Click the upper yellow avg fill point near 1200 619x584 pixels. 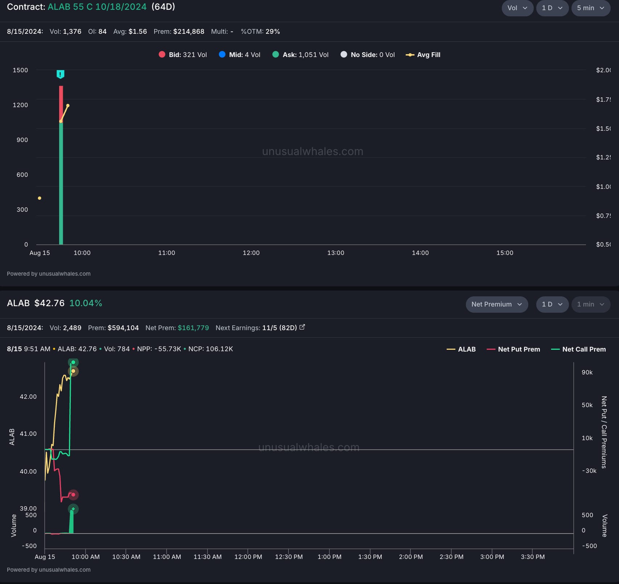pos(68,106)
